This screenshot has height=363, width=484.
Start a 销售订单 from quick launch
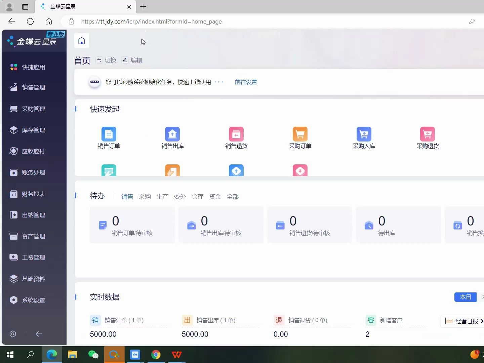(109, 138)
